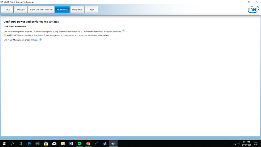Open the Mail app from taskbar

tap(54, 144)
